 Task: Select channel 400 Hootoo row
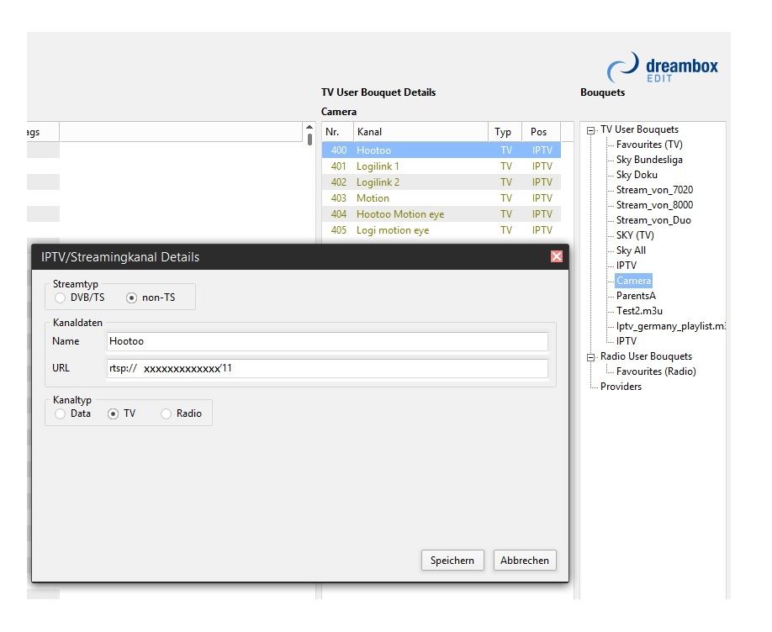coord(442,150)
